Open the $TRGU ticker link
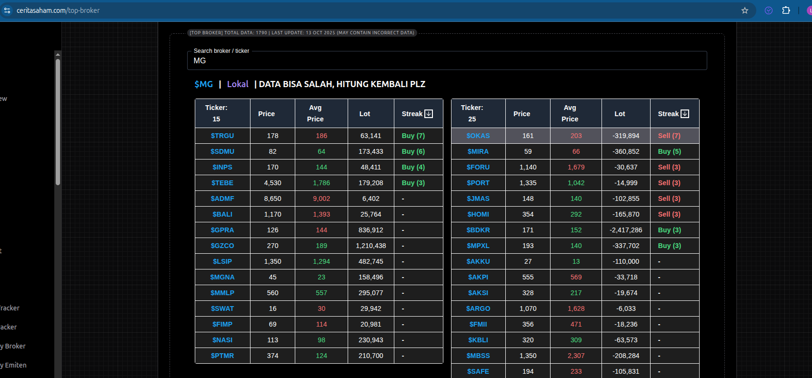812x378 pixels. (x=222, y=136)
